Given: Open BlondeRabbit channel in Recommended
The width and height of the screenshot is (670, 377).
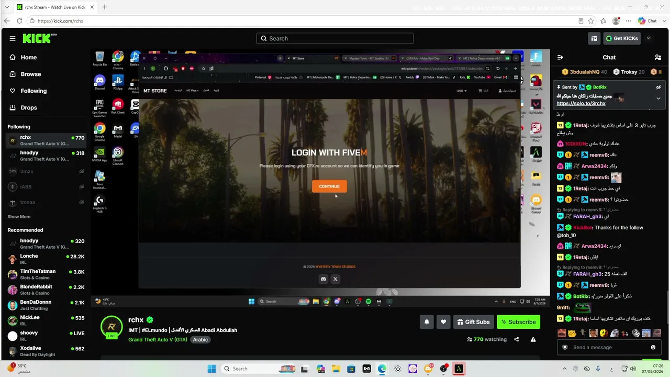Looking at the screenshot, I should (x=46, y=290).
